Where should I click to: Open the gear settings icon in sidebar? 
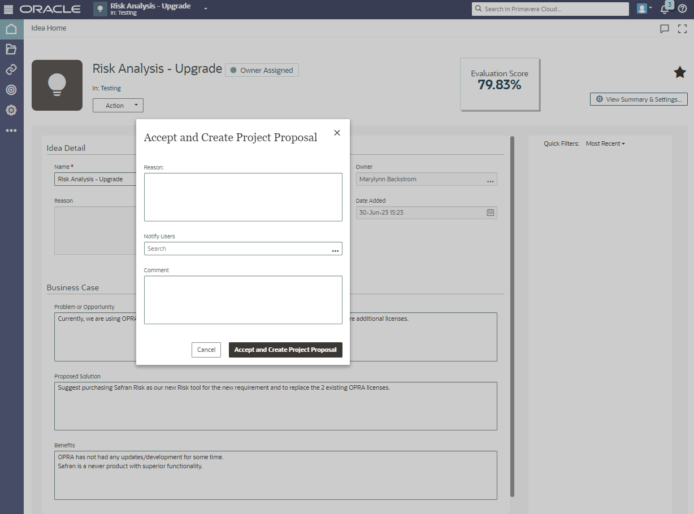pos(11,110)
